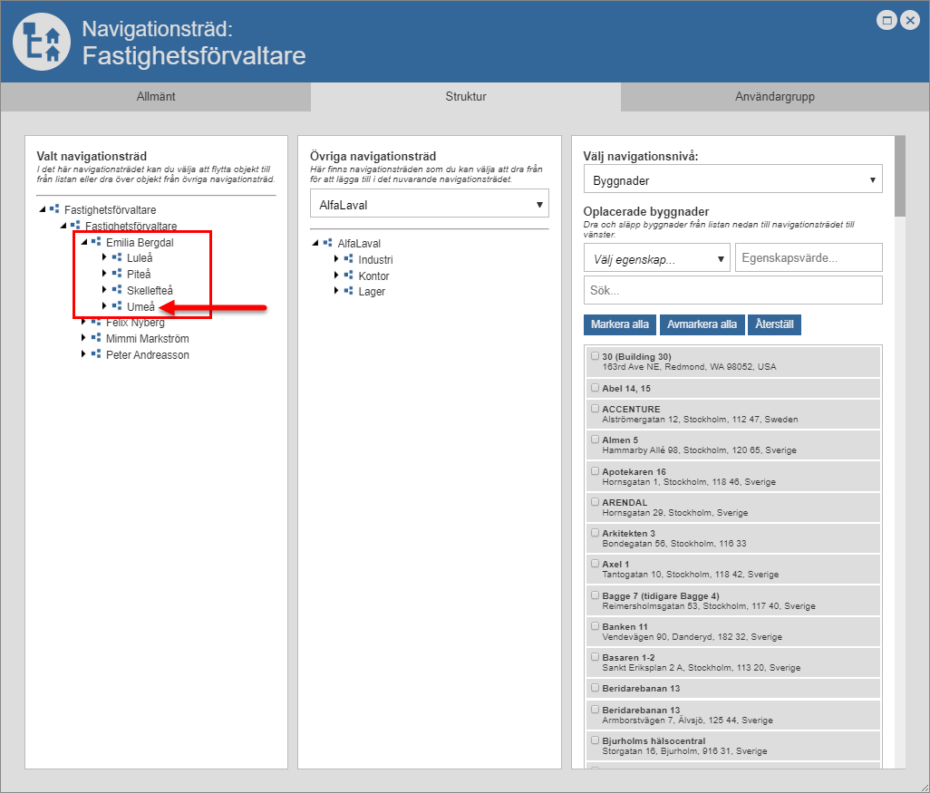The image size is (930, 793).
Task: Click the maximize window icon in header
Action: click(x=887, y=20)
